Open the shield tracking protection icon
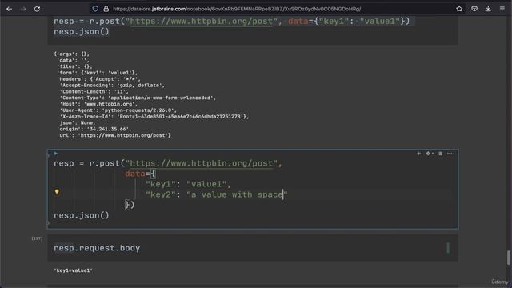 point(95,9)
